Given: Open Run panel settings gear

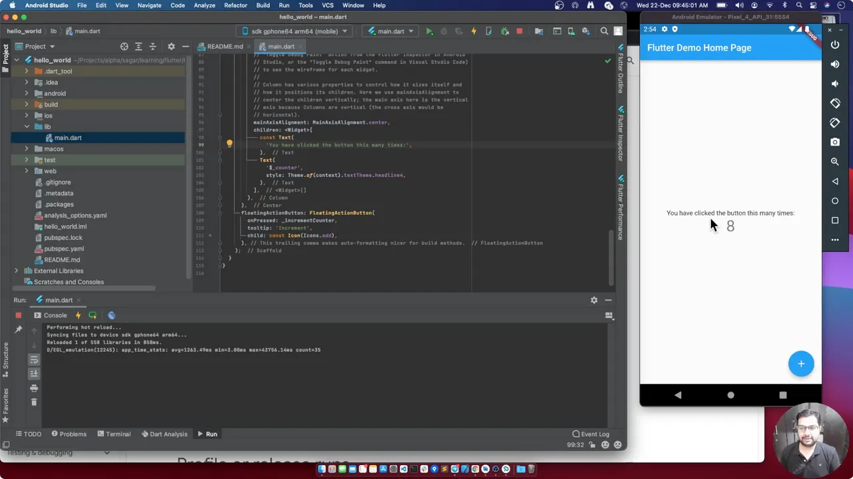Looking at the screenshot, I should pos(594,300).
